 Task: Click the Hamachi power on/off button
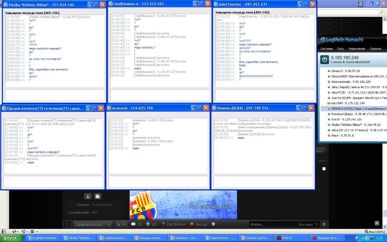click(325, 60)
